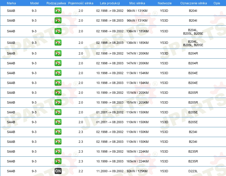Screen dimensions: 226x176
Task: Click petrol icon in B205R row ending 08.2003
Action: click(58, 102)
